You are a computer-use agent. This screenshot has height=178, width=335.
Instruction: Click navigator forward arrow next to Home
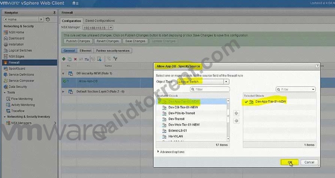(41, 19)
